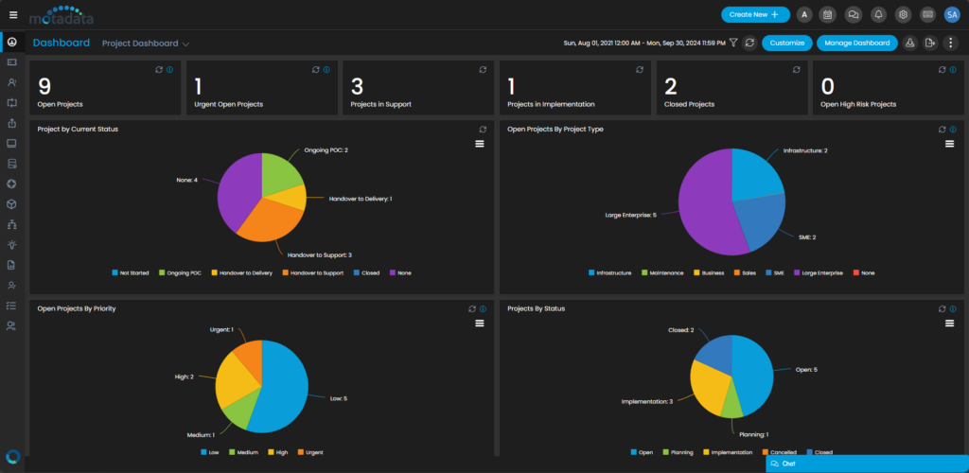
Task: Open the Chat bar
Action: [x=867, y=464]
